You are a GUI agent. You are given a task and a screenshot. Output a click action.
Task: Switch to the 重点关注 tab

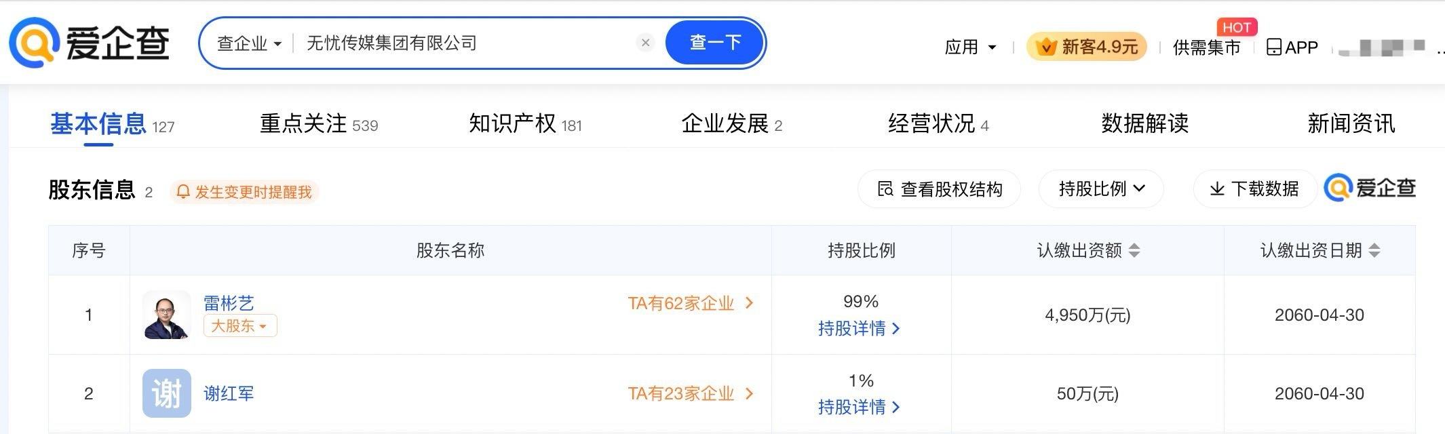click(318, 123)
